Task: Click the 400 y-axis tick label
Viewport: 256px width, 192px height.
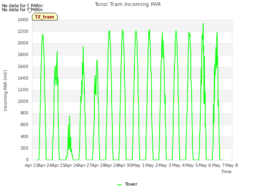Action: tap(24, 137)
